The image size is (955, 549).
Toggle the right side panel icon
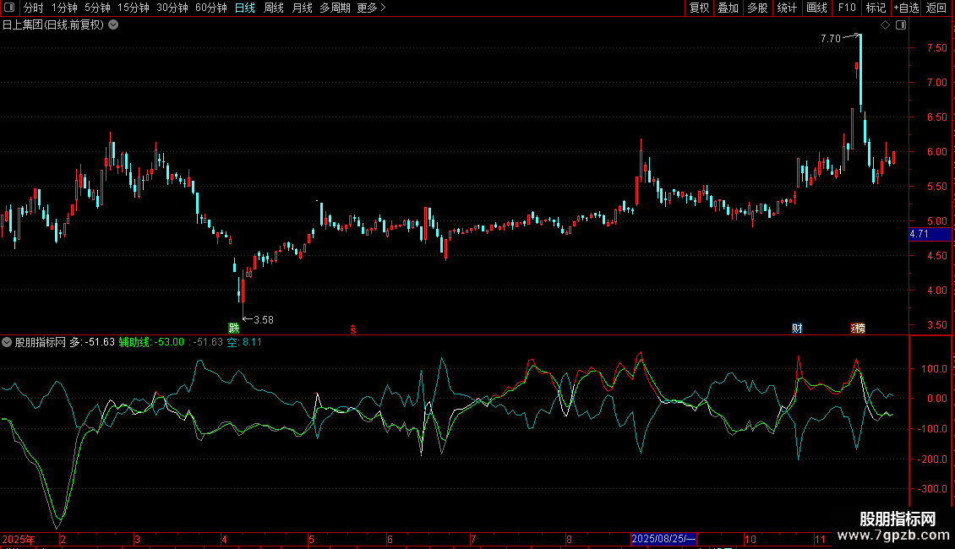(901, 25)
